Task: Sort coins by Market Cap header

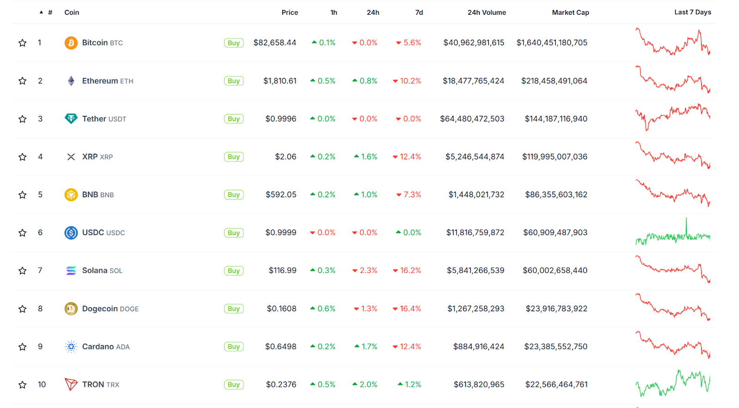Action: (570, 12)
